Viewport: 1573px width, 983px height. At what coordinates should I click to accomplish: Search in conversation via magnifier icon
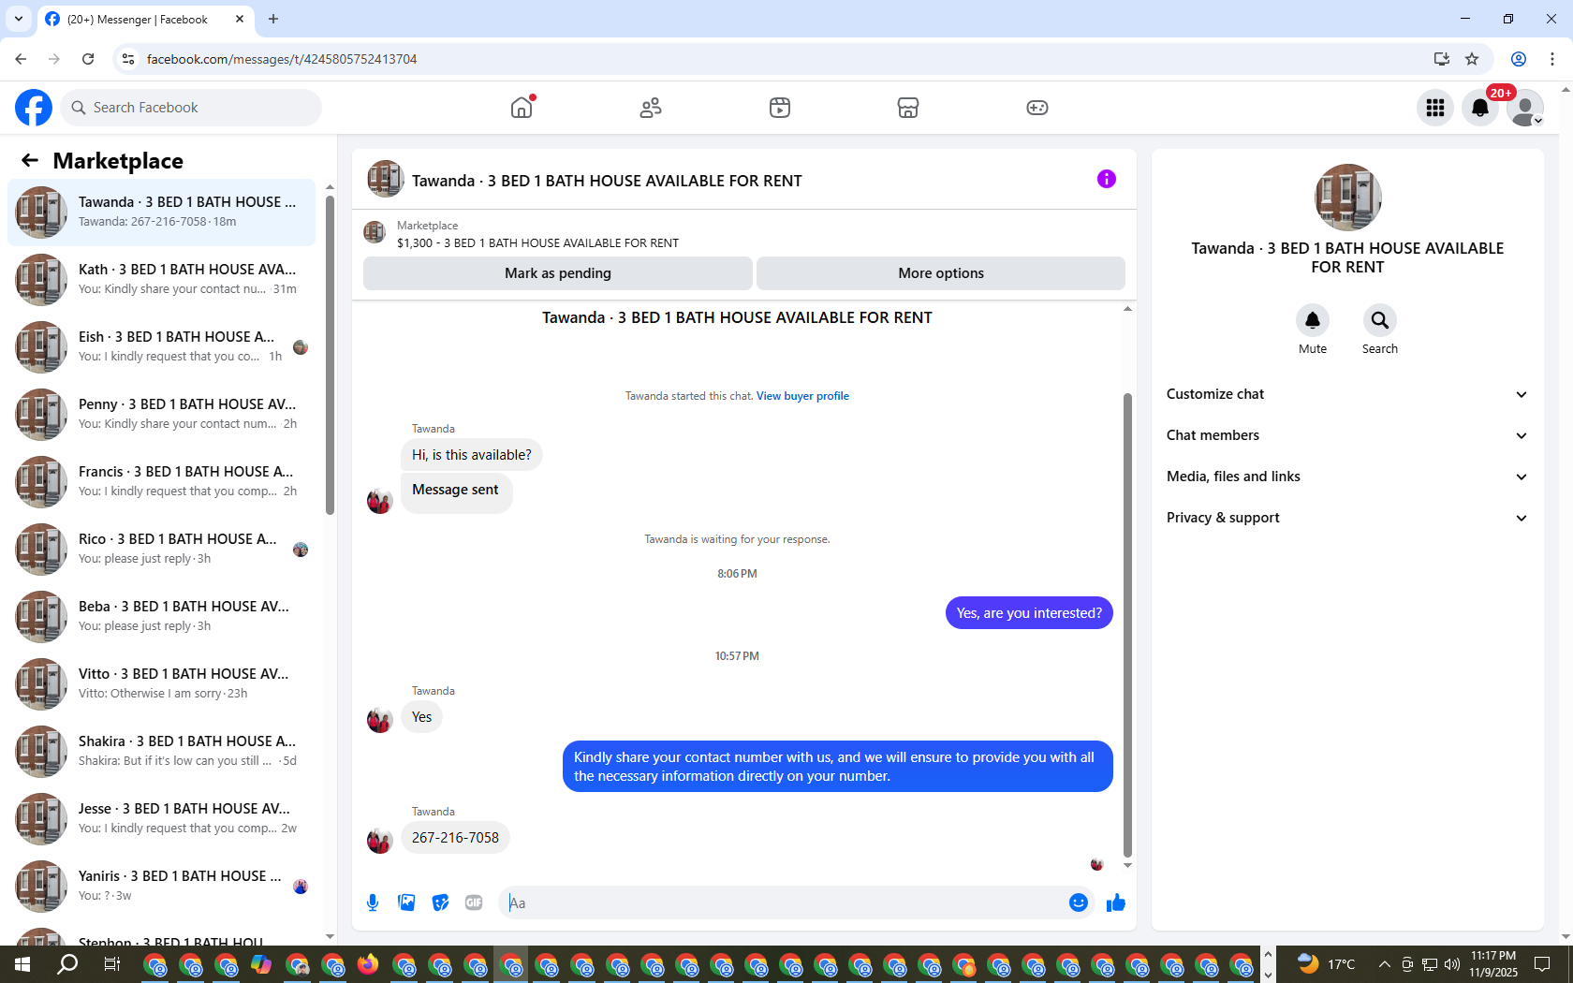point(1380,320)
